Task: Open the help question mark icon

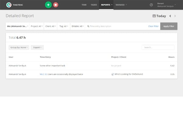Action: click(x=151, y=5)
